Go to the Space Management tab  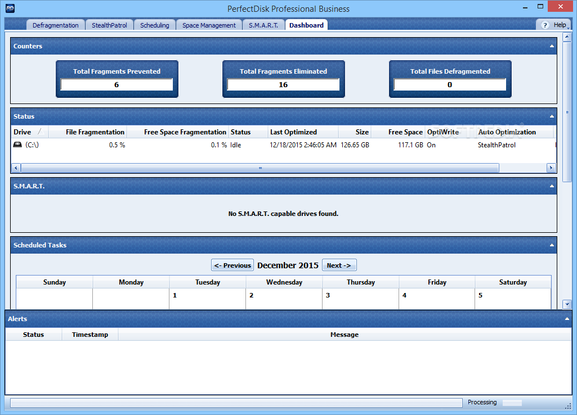click(209, 25)
